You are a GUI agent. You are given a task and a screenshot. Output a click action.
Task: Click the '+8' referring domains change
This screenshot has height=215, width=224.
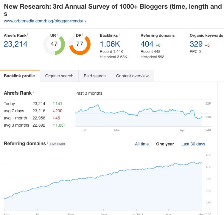pos(158,45)
